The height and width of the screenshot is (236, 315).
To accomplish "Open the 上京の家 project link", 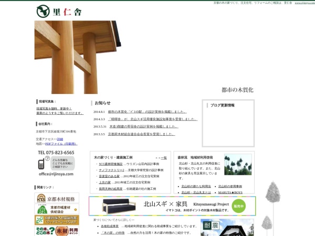I will 104,183.
